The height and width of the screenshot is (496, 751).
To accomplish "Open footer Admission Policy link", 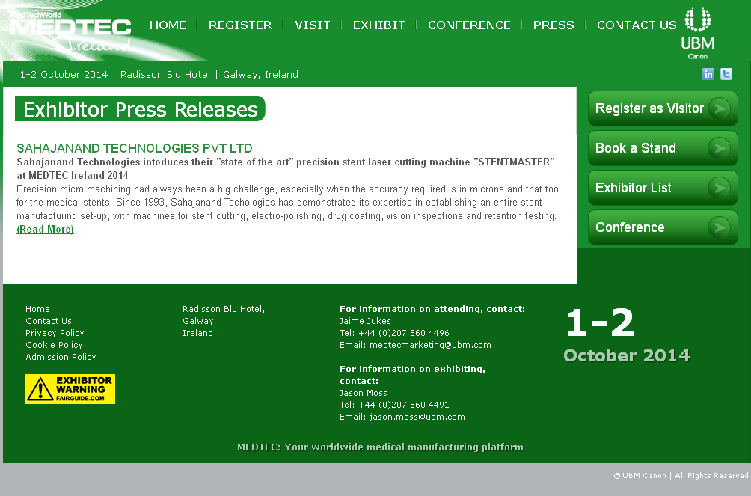I will click(61, 357).
